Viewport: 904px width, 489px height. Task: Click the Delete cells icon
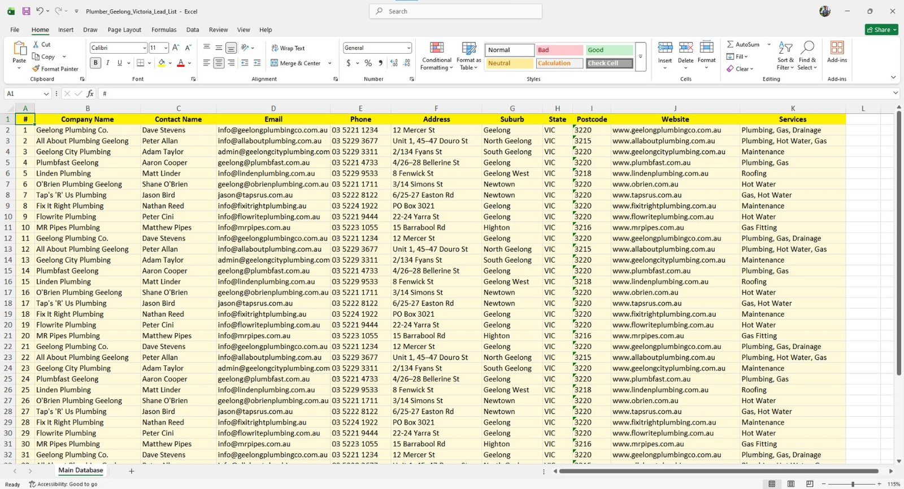686,48
